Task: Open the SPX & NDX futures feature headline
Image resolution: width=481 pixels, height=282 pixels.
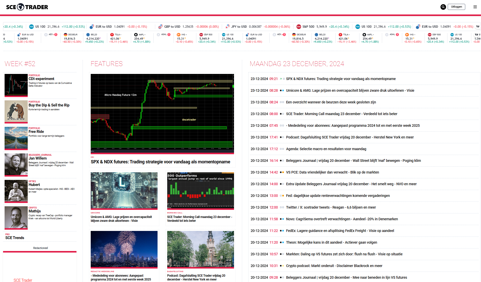Action: (x=161, y=162)
